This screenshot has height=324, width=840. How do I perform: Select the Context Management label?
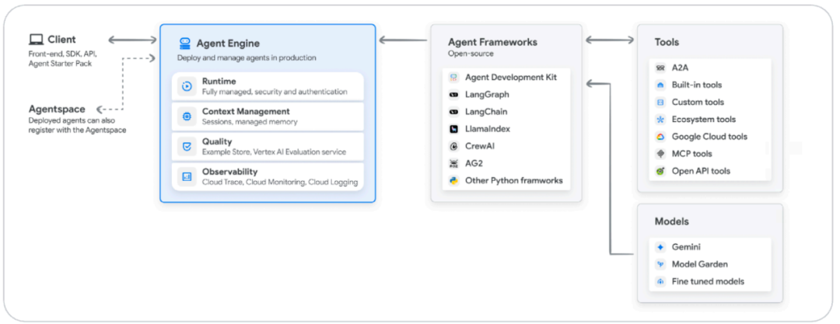tap(246, 111)
